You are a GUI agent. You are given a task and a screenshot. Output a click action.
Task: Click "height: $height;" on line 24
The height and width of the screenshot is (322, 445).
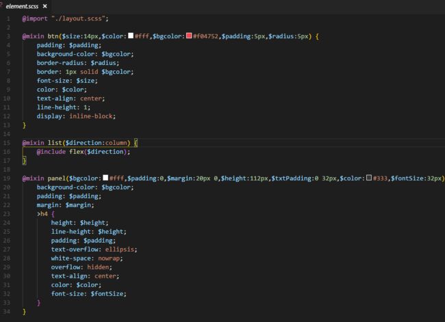point(79,223)
